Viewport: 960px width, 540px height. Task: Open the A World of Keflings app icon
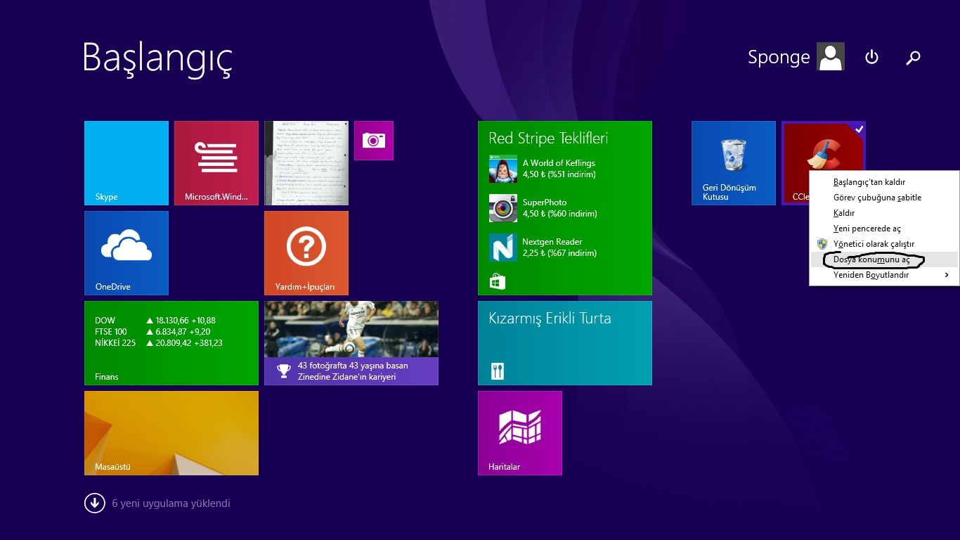click(x=503, y=169)
